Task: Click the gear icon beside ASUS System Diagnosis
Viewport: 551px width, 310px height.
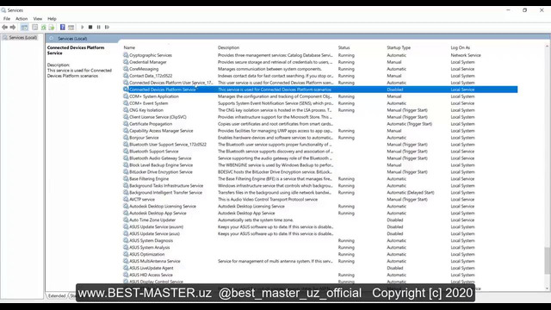Action: (x=126, y=240)
